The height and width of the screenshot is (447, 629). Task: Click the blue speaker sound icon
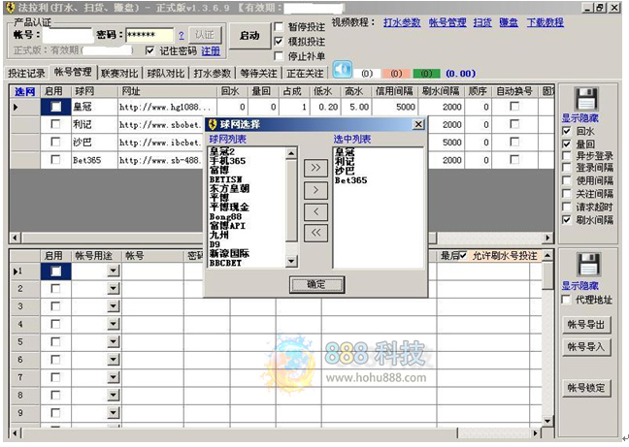tap(343, 70)
